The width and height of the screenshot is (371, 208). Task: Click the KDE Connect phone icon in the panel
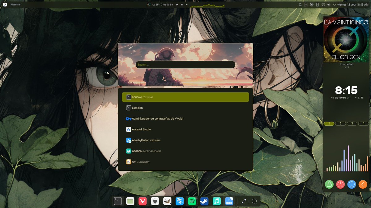coord(318,4)
